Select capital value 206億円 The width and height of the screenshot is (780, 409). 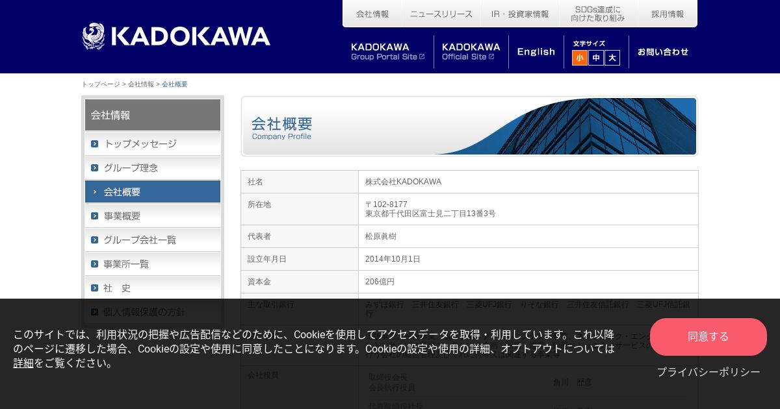380,282
